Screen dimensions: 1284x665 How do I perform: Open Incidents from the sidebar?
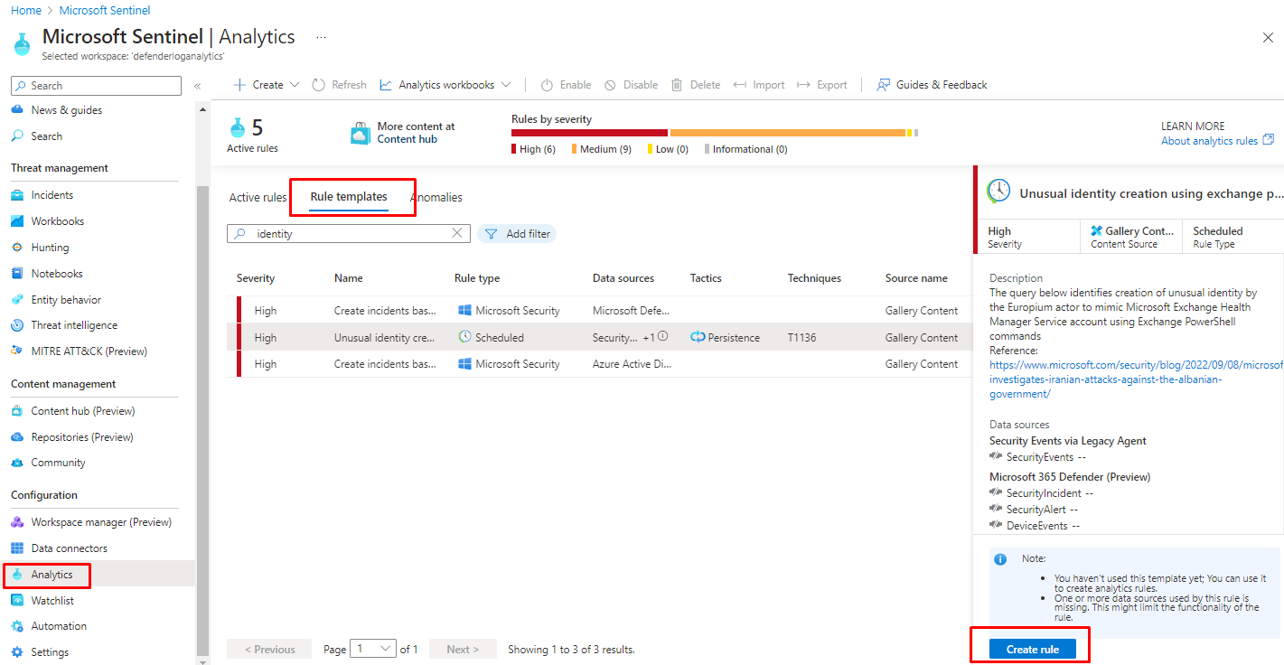(x=52, y=195)
